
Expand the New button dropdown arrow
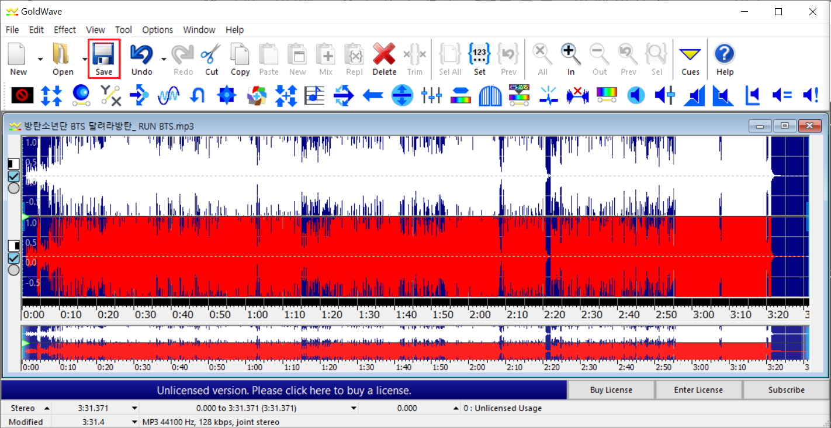(40, 59)
